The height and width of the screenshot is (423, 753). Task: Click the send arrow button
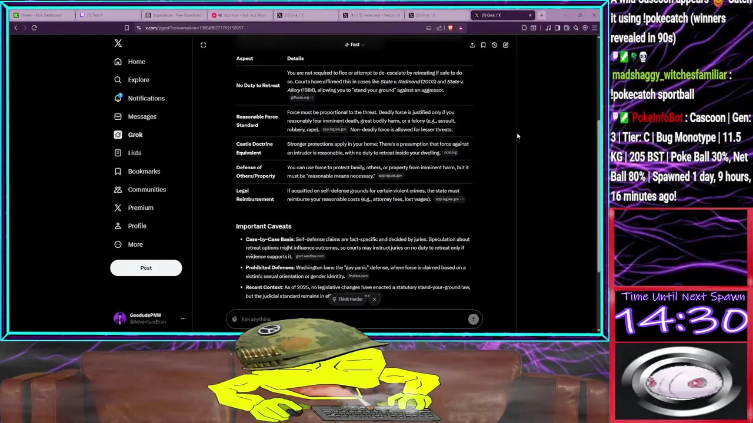tap(473, 319)
